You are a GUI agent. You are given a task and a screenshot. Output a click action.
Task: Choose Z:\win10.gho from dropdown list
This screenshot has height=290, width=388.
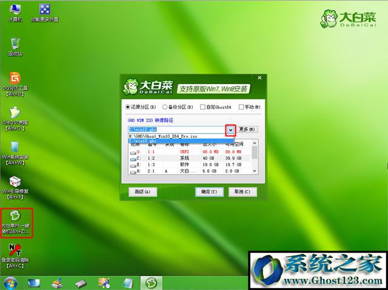(181, 141)
